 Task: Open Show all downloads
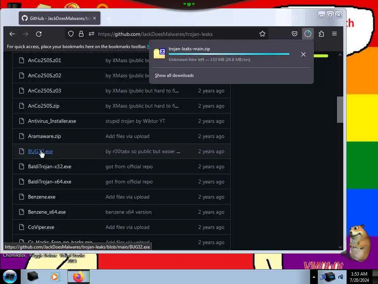174,75
